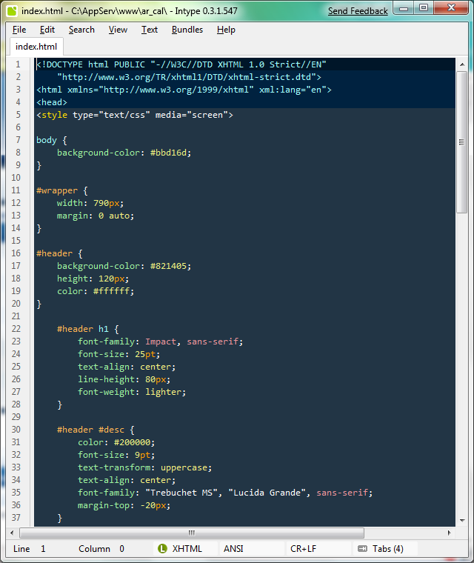Click line number 37 in the gutter

16,517
